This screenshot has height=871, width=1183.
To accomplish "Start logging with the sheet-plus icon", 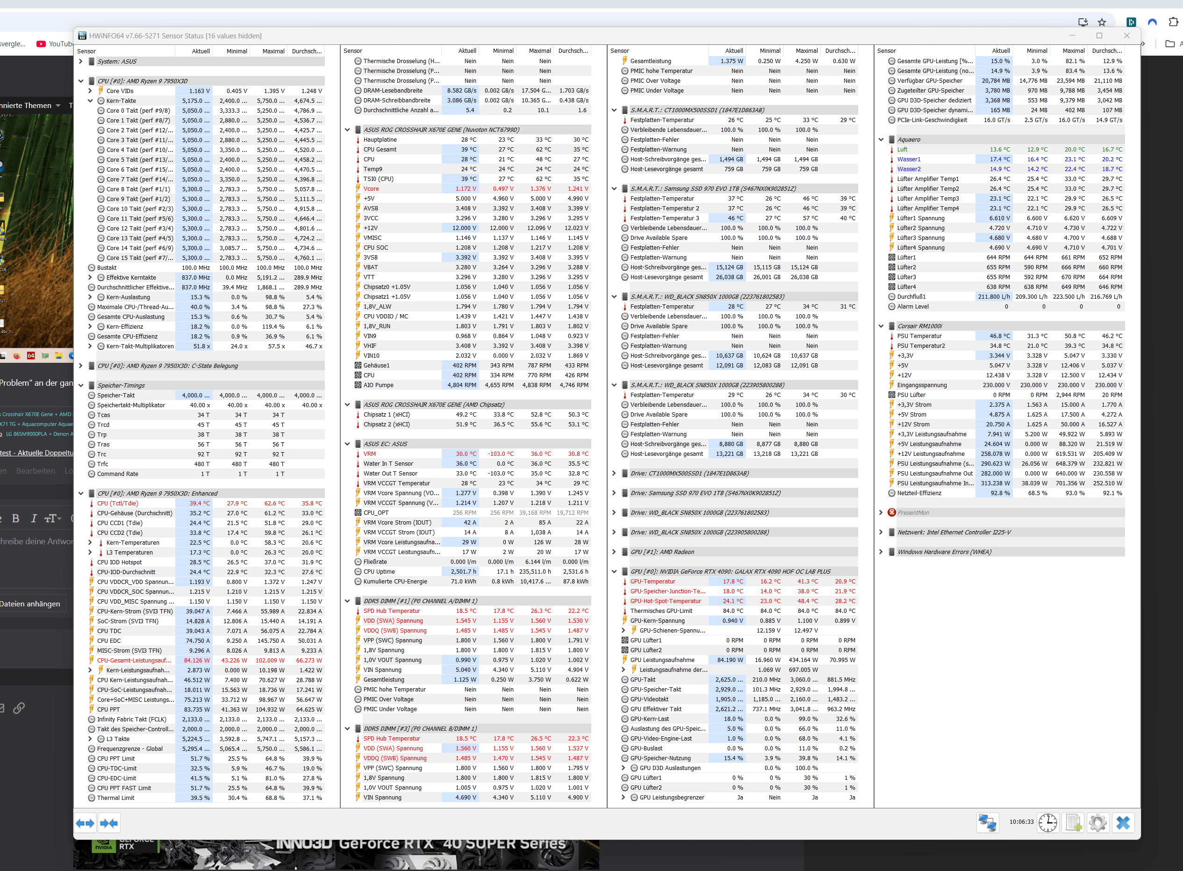I will coord(1073,822).
